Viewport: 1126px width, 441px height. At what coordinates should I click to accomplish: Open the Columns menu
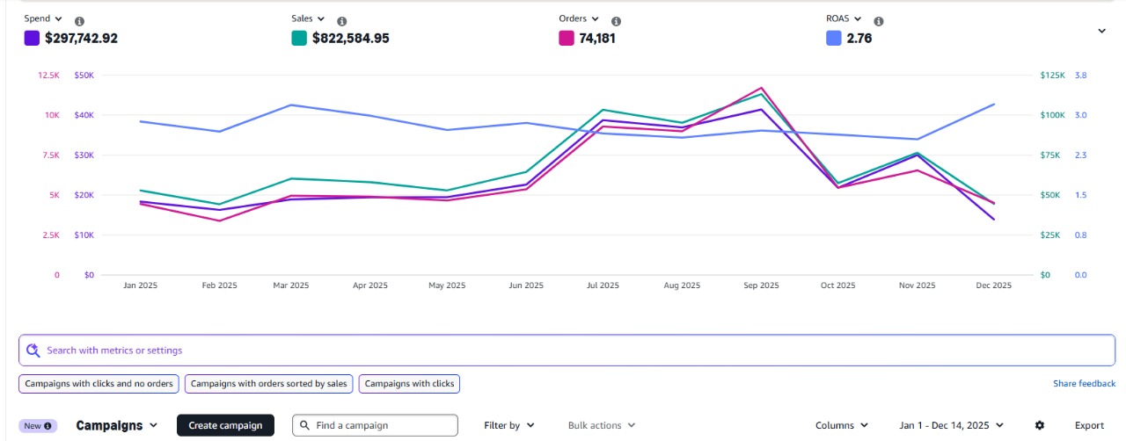(841, 425)
